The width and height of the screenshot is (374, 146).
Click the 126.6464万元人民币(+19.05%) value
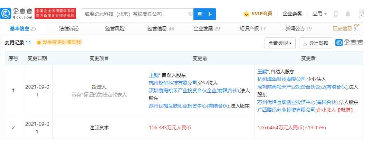[292, 127]
